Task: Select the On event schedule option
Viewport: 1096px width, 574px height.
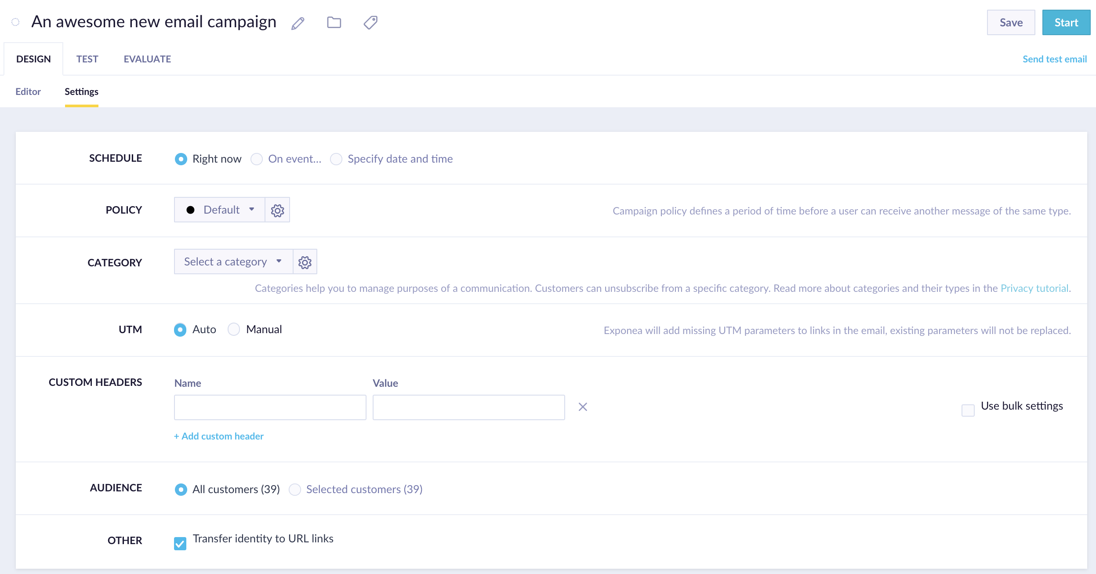Action: pos(257,159)
